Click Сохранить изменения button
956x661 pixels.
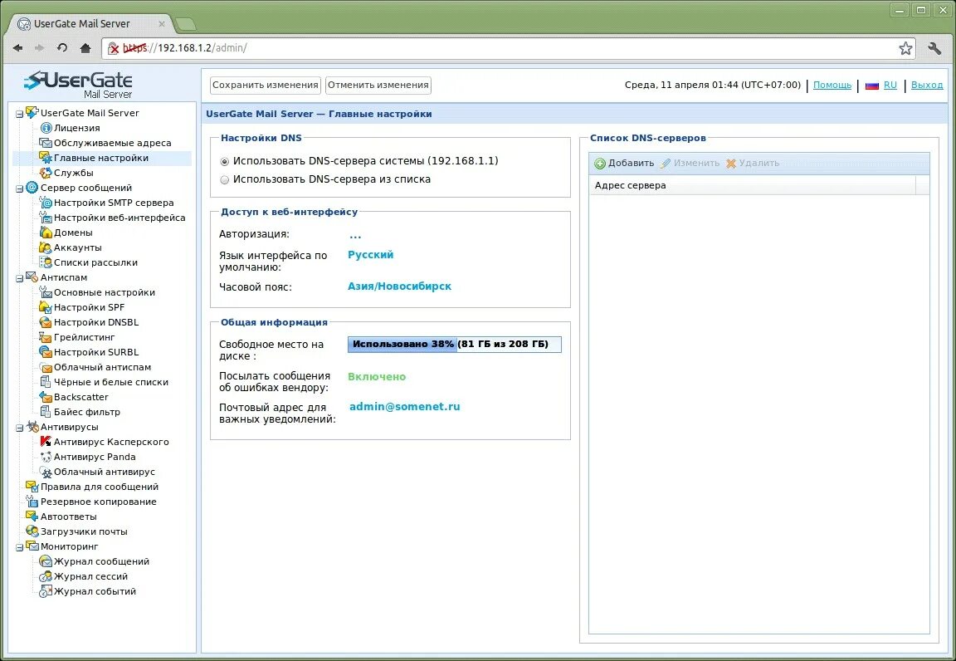point(266,86)
